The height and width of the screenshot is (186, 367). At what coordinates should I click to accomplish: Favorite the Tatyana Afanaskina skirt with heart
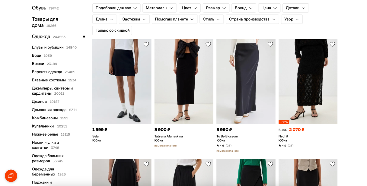(x=208, y=44)
